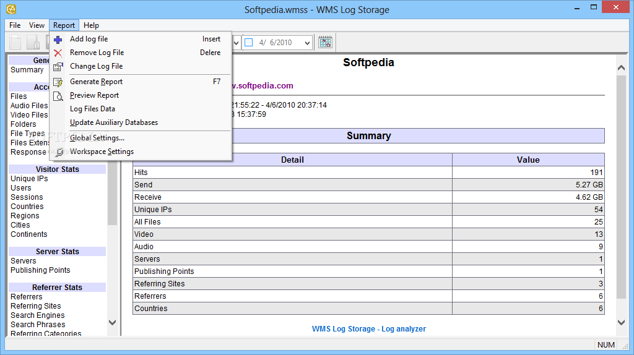Close the open Report menu
This screenshot has height=355, width=634.
pos(64,25)
